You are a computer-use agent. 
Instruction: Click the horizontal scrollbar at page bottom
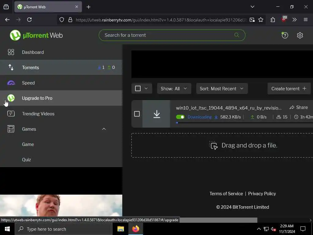(x=218, y=220)
